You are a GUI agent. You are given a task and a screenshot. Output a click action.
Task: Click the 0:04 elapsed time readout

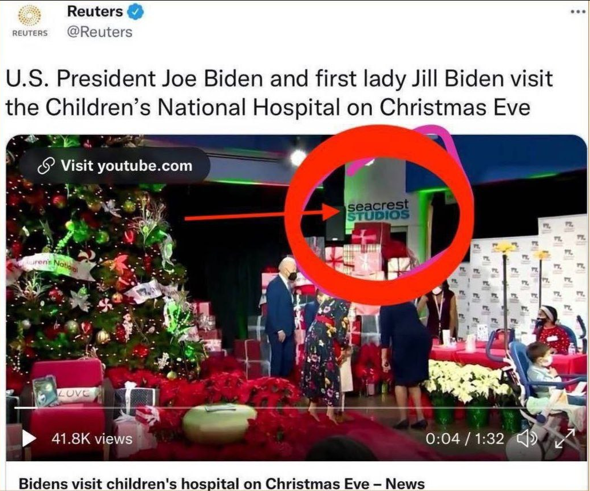[442, 438]
